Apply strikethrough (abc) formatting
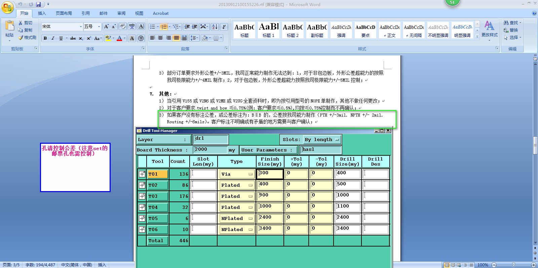 point(73,38)
